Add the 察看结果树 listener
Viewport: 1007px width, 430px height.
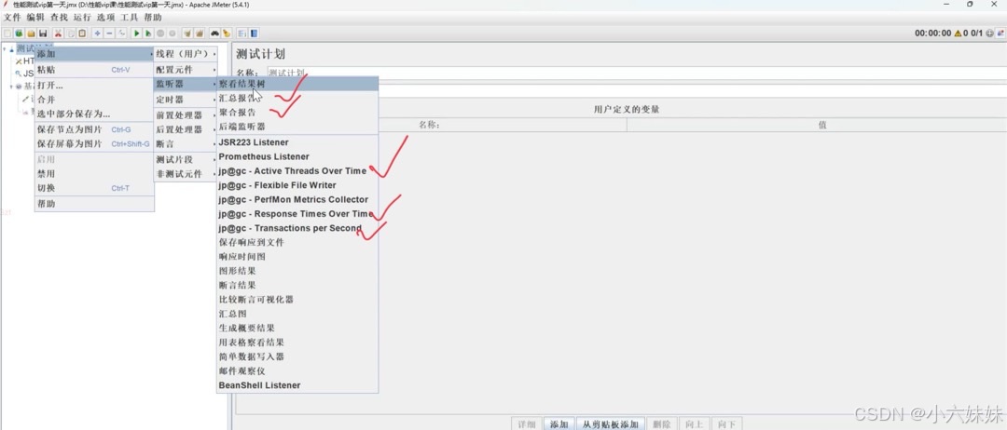pos(297,85)
